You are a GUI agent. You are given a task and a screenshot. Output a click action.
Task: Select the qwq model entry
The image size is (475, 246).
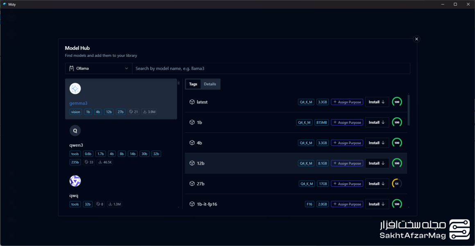click(x=121, y=190)
